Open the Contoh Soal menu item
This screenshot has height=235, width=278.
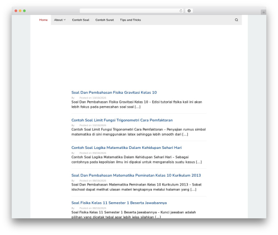[x=81, y=20]
